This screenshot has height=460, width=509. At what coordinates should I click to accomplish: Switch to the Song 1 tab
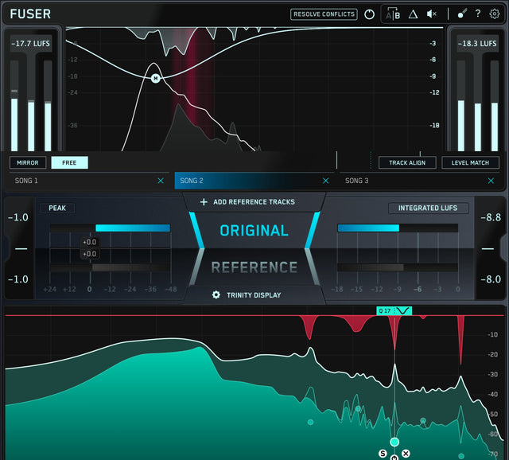coord(80,181)
